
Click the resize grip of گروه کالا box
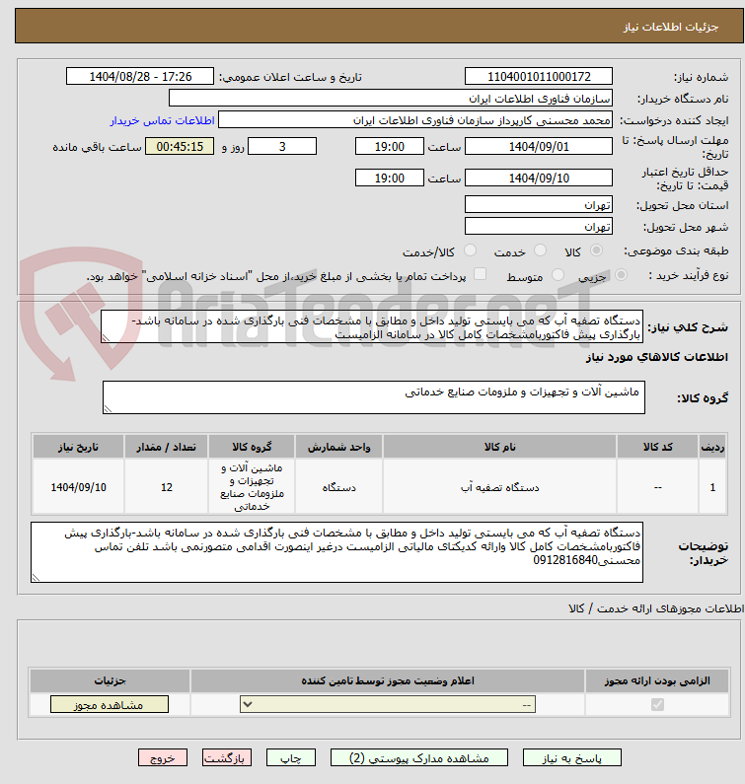pyautogui.click(x=109, y=409)
